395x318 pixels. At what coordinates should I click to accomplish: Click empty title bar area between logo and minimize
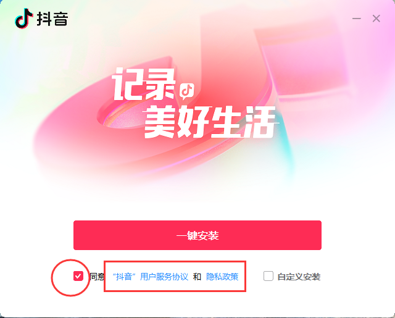[209, 19]
